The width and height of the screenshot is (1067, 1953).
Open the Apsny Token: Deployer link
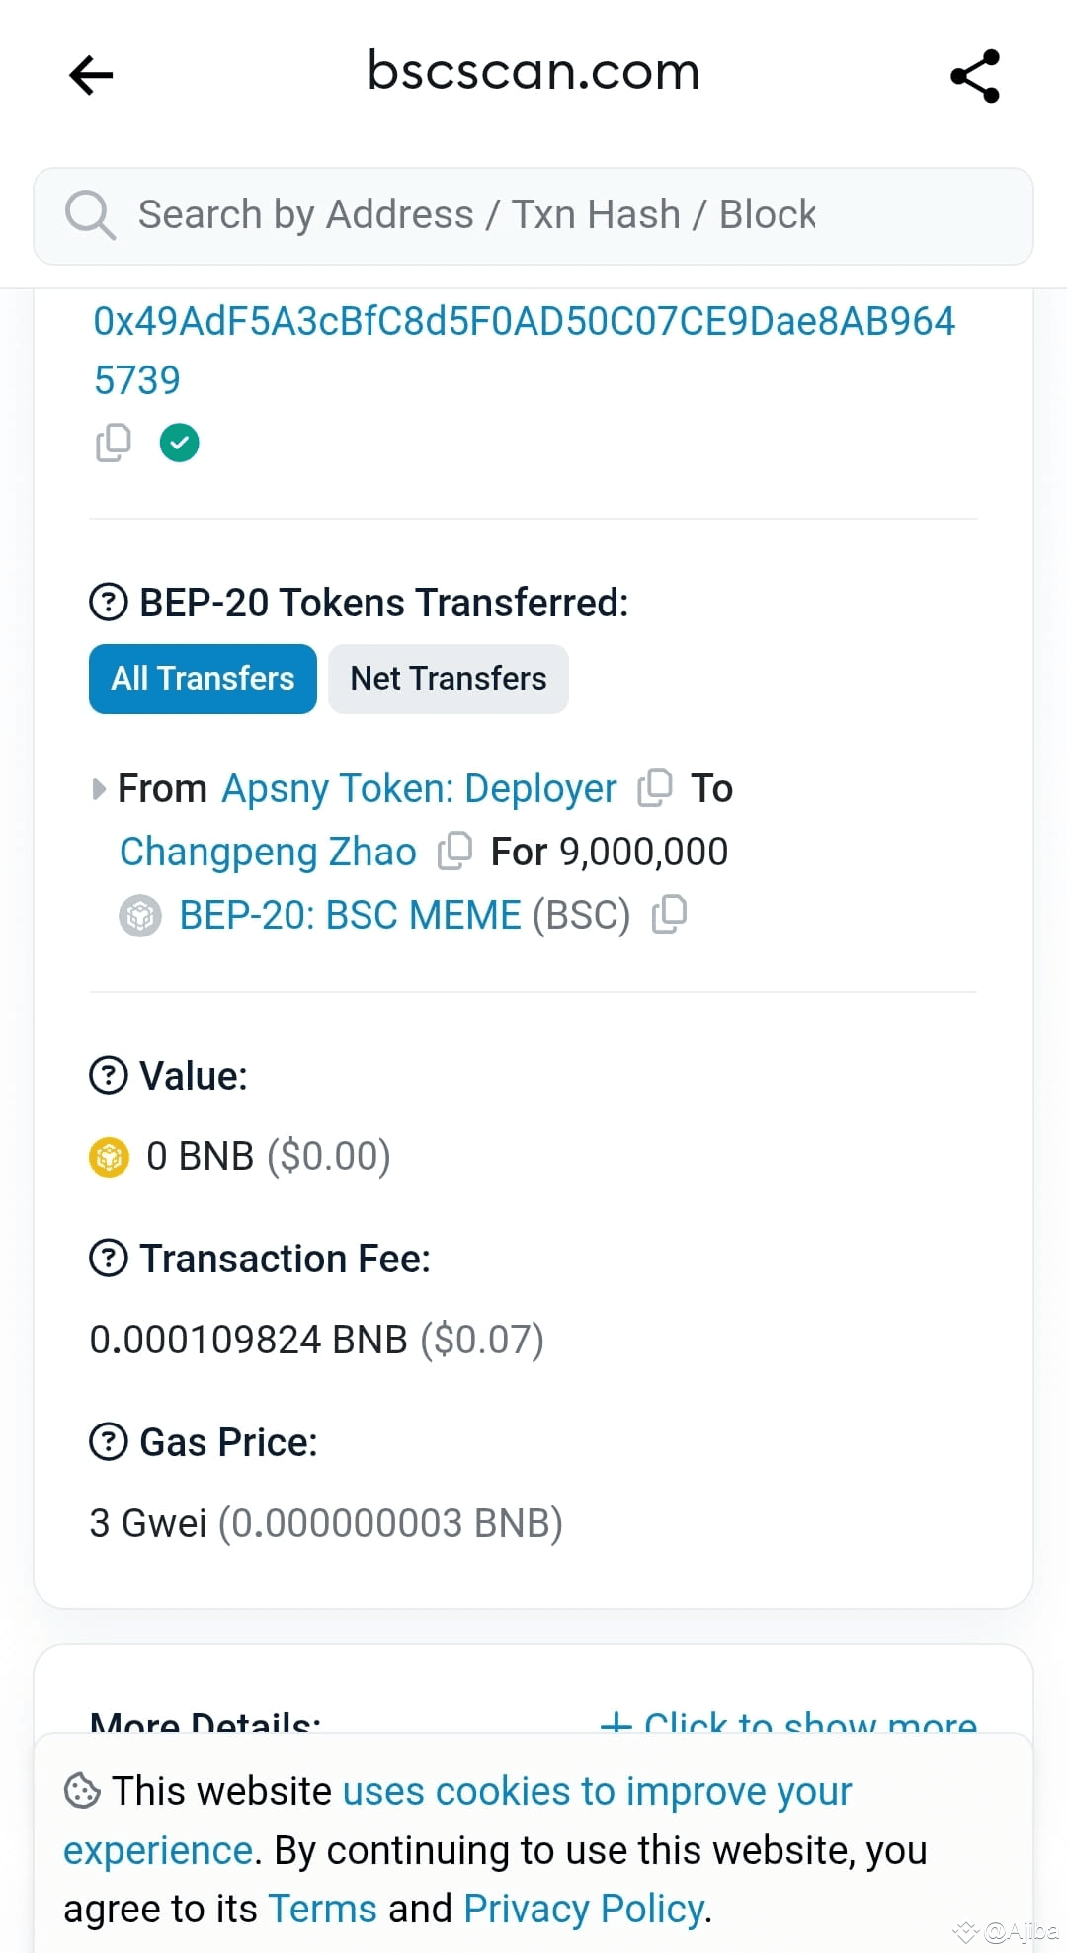pyautogui.click(x=419, y=788)
